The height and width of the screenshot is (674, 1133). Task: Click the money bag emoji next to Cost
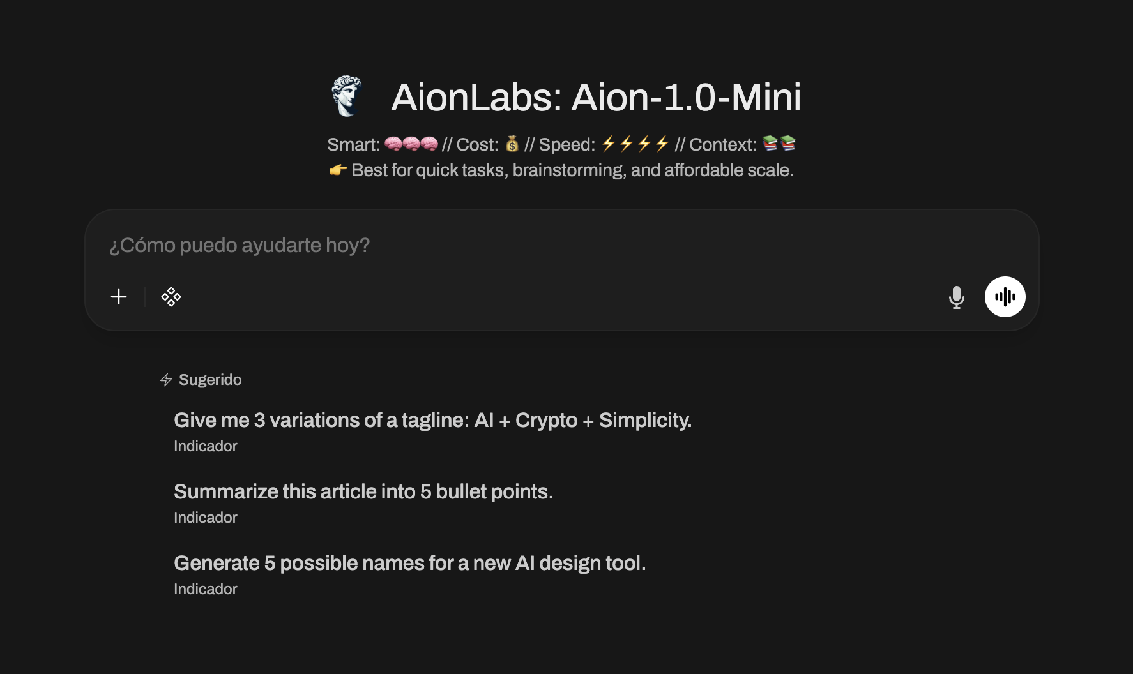pyautogui.click(x=512, y=144)
